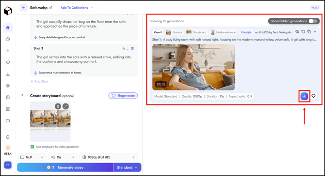Download the generated video
325x176 pixels.
tap(304, 96)
